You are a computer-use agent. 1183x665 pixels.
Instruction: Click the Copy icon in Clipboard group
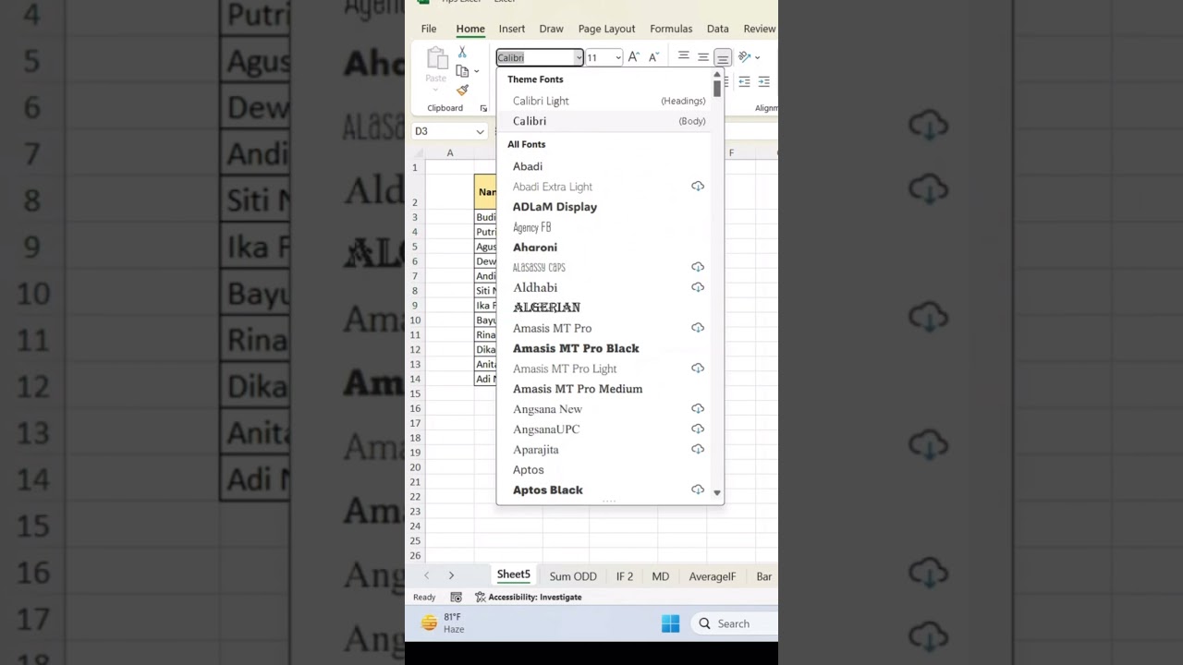tap(462, 71)
